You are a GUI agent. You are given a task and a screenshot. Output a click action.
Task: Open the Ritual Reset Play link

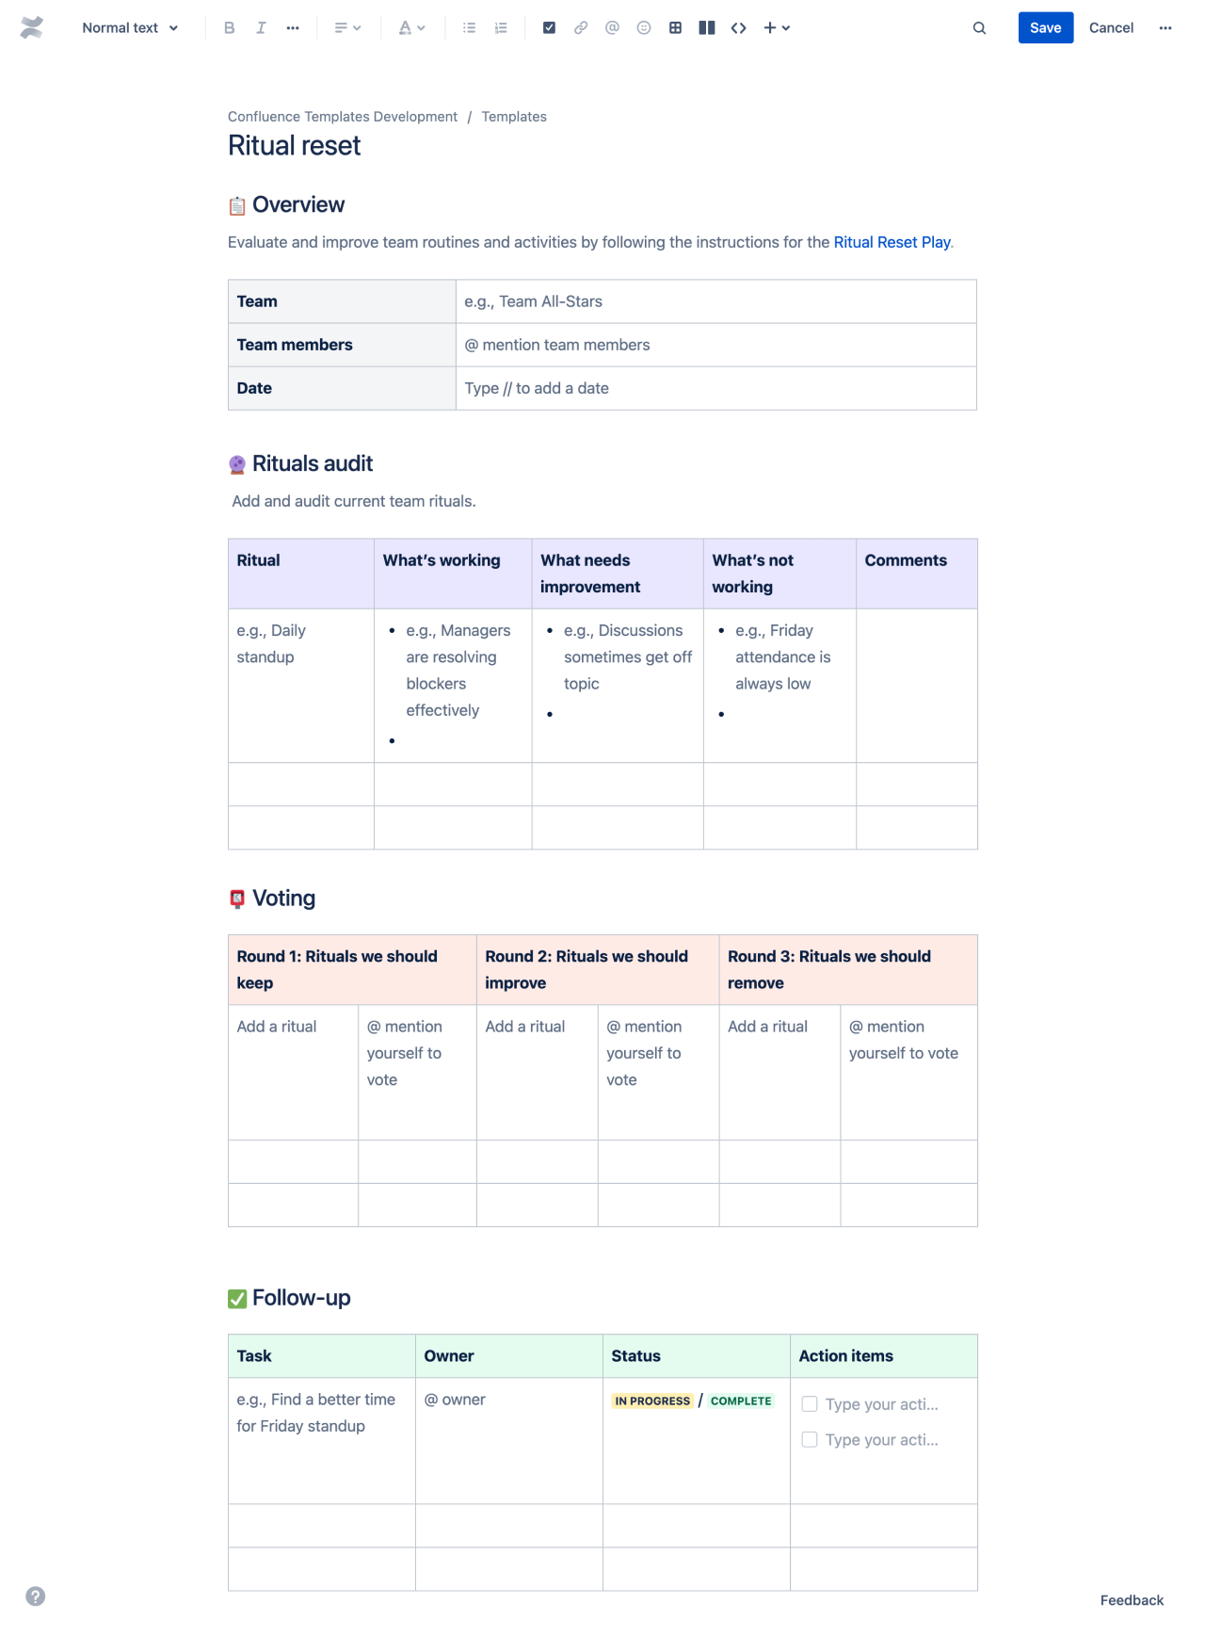coord(891,241)
